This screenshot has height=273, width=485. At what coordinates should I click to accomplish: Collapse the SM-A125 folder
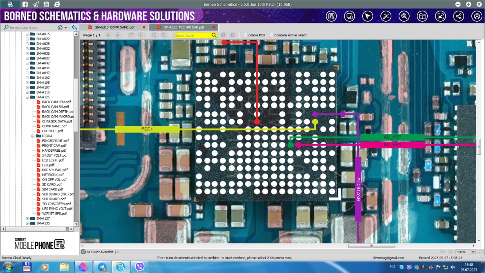(27, 97)
